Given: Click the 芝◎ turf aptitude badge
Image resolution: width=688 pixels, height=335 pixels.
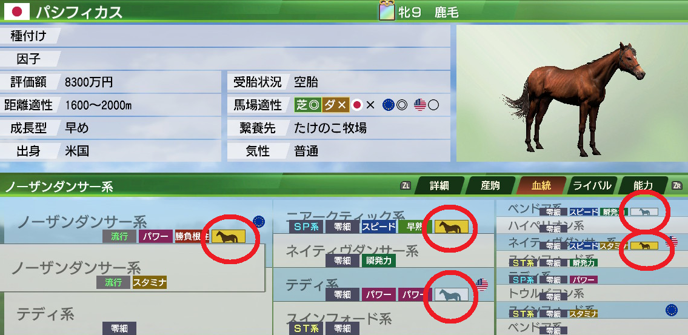Looking at the screenshot, I should click(308, 105).
